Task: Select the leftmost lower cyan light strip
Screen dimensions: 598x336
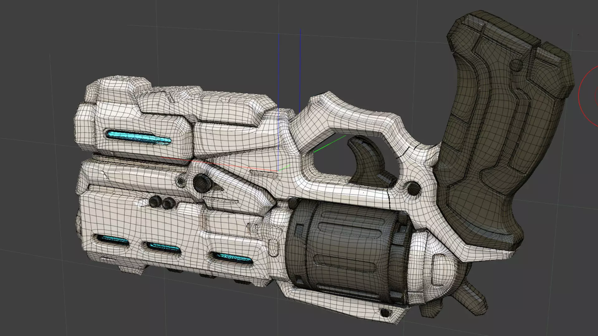Action: [112, 240]
